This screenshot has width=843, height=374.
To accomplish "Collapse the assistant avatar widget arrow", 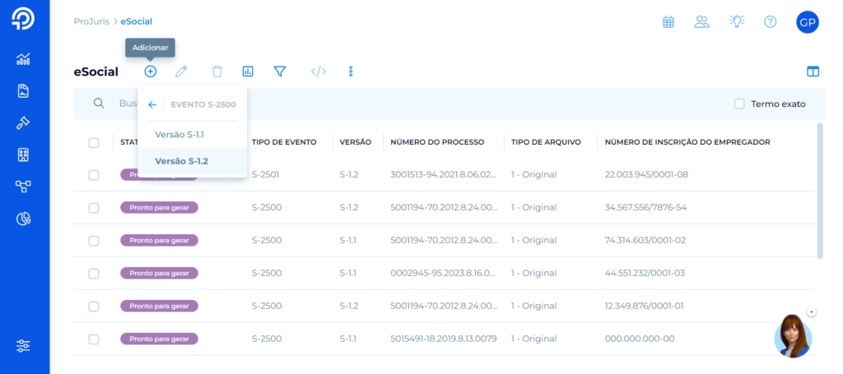I will tap(812, 312).
